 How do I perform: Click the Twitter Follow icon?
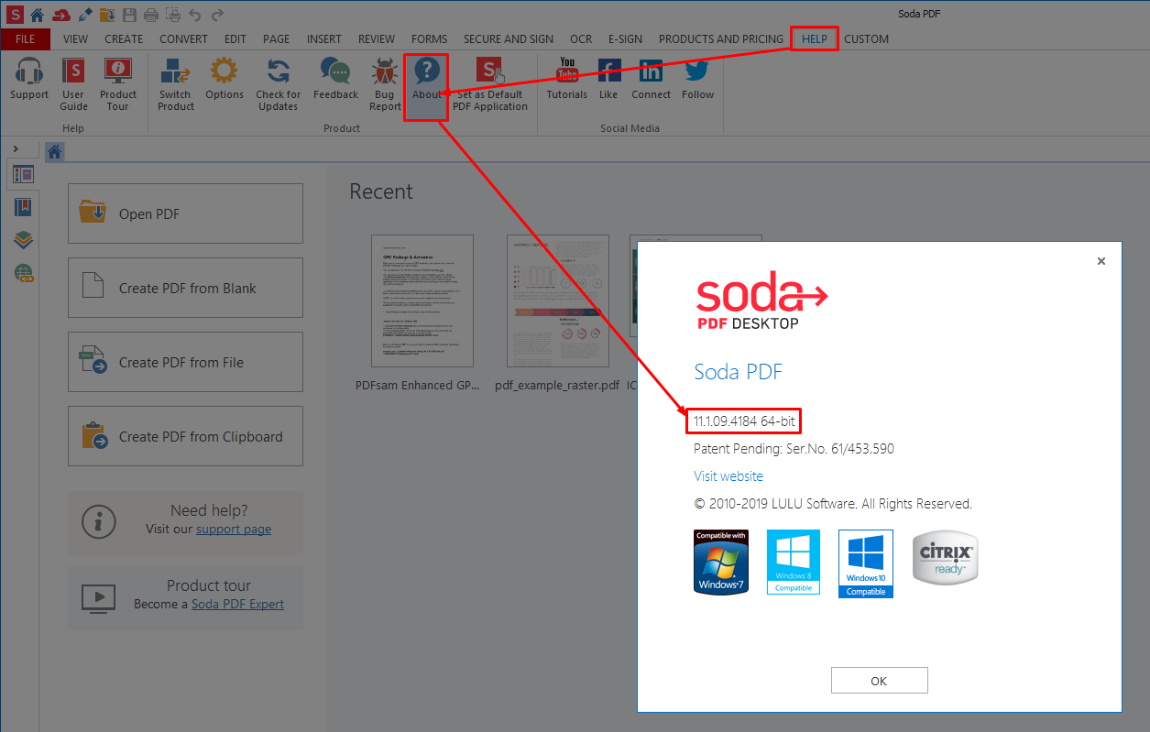[x=697, y=71]
